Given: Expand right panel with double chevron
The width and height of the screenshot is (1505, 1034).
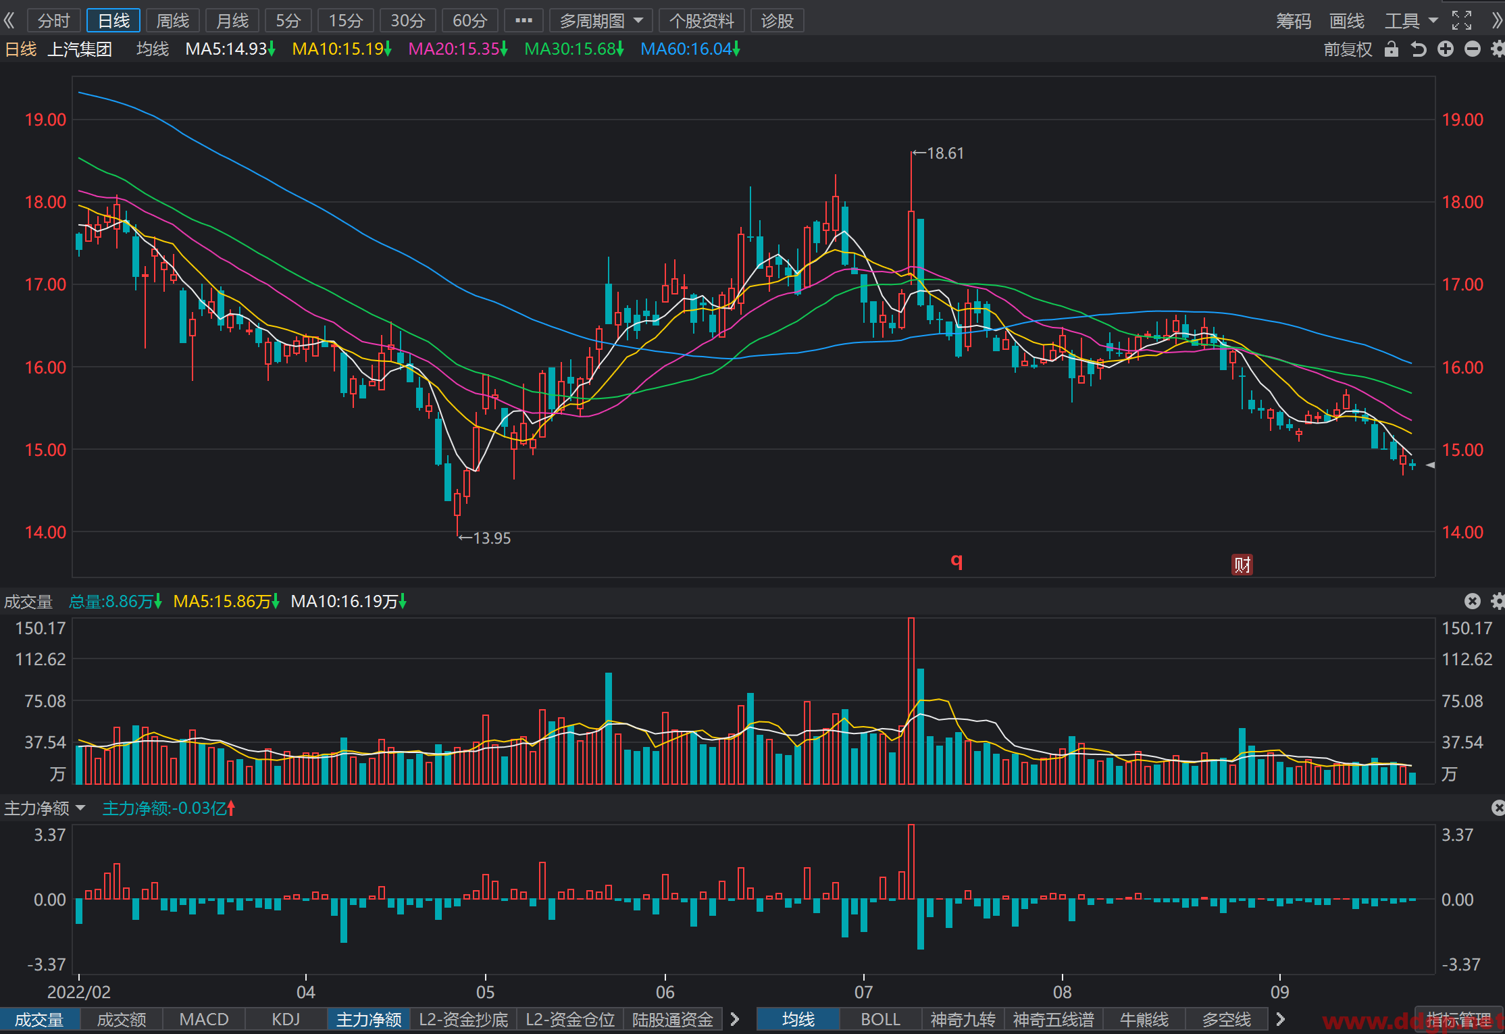Looking at the screenshot, I should click(x=1496, y=20).
